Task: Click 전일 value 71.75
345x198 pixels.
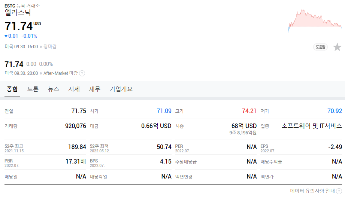Action: (x=79, y=111)
